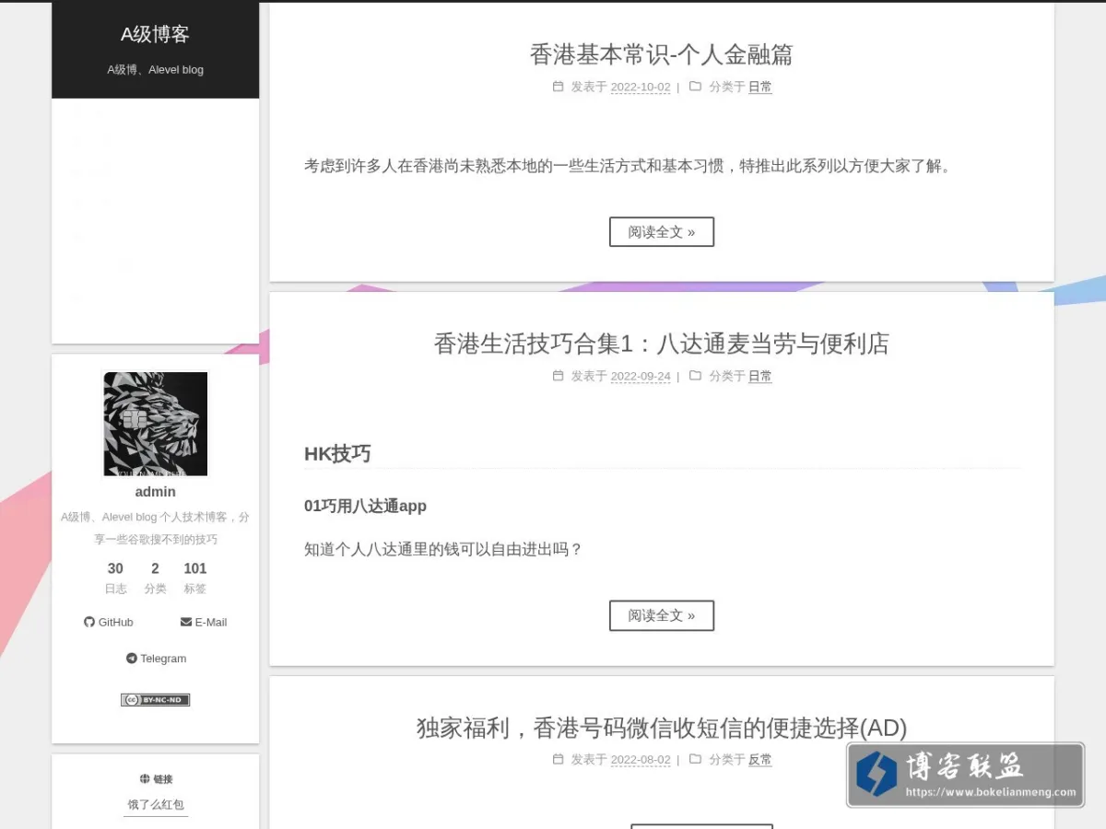
Task: Click the CC BY-NC-ND license badge
Action: [x=155, y=700]
